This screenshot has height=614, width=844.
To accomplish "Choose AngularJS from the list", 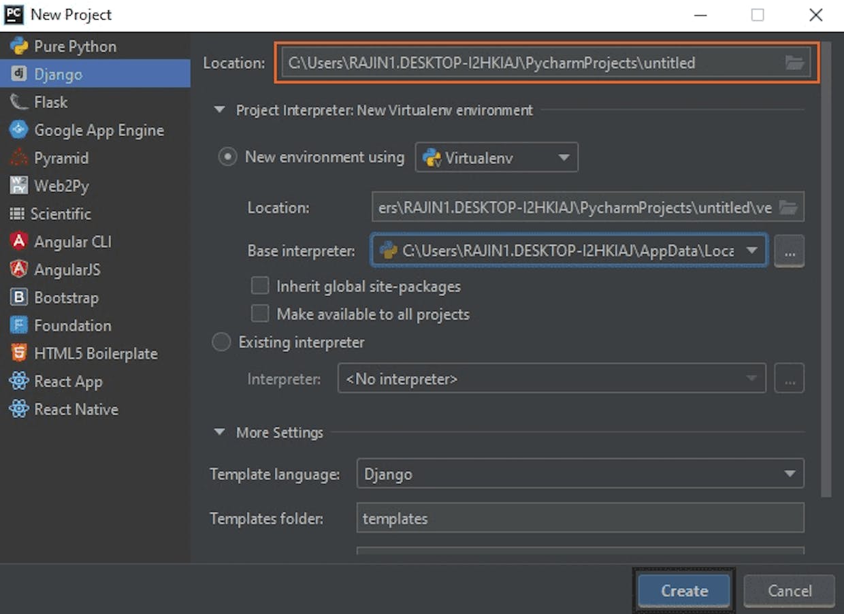I will pos(95,270).
